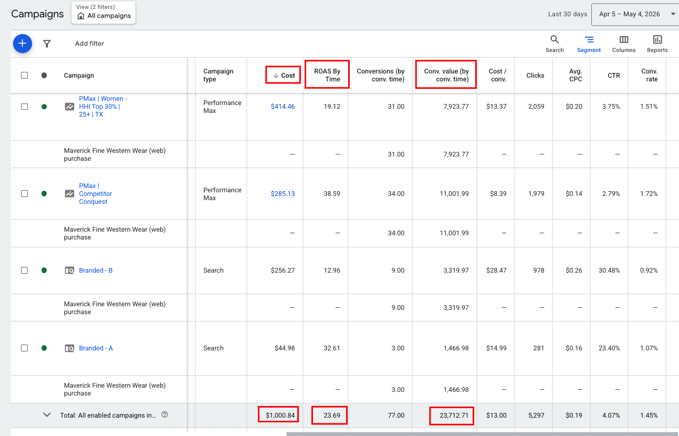
Task: Sort by Cost / conv. column header
Action: 497,75
